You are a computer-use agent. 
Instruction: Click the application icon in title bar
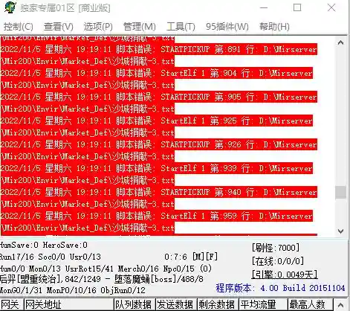click(x=10, y=7)
